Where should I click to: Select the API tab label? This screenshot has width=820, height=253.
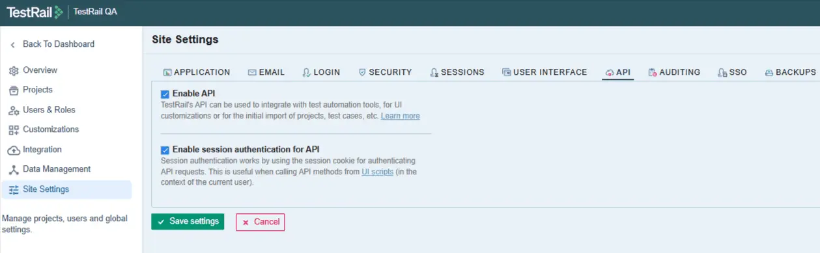pos(623,73)
